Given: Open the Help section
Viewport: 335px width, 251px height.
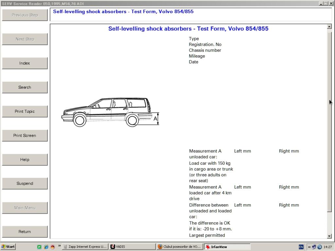Looking at the screenshot, I should click(25, 159).
